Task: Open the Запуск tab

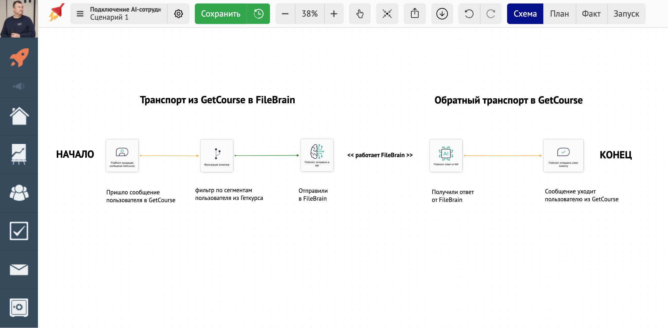Action: click(x=626, y=14)
